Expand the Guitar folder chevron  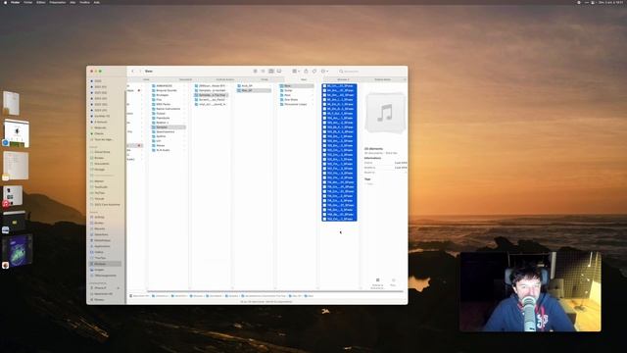(x=313, y=90)
